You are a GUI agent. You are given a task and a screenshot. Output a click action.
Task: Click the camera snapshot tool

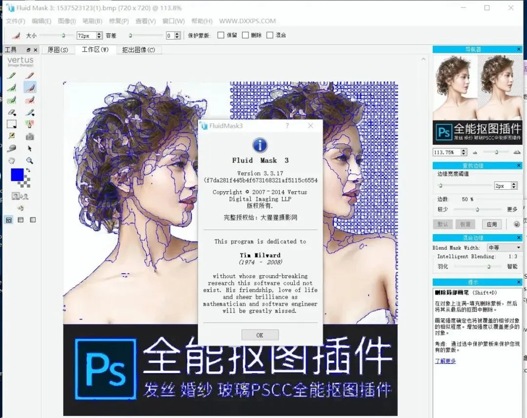(x=30, y=137)
